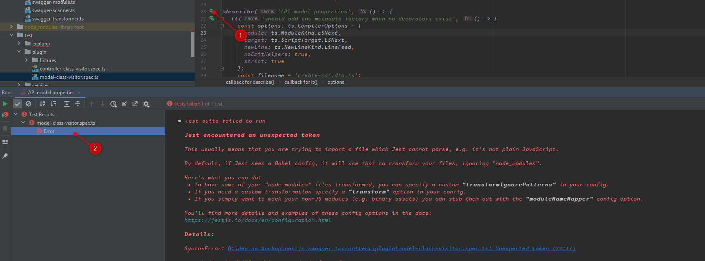Select model-class-visitor.spec.ts in test results tree

88,123
